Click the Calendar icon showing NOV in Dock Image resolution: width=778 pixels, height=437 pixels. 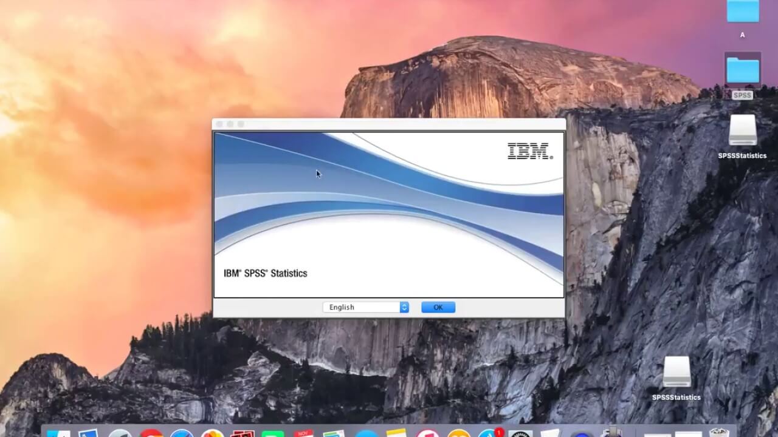(x=303, y=433)
